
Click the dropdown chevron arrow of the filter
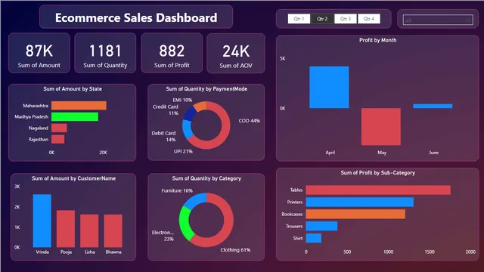point(468,20)
